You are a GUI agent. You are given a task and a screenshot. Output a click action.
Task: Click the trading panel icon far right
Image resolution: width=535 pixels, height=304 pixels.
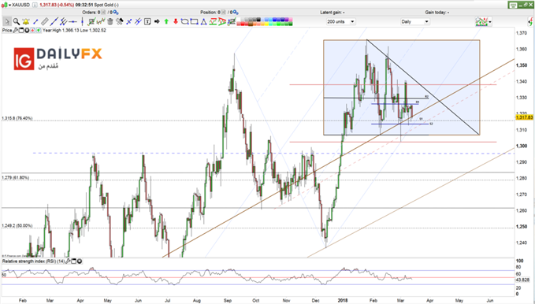click(530, 22)
